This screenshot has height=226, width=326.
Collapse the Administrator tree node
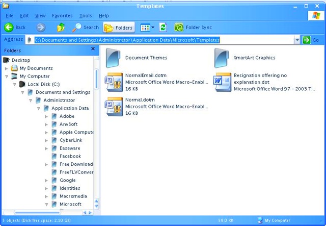(31, 101)
